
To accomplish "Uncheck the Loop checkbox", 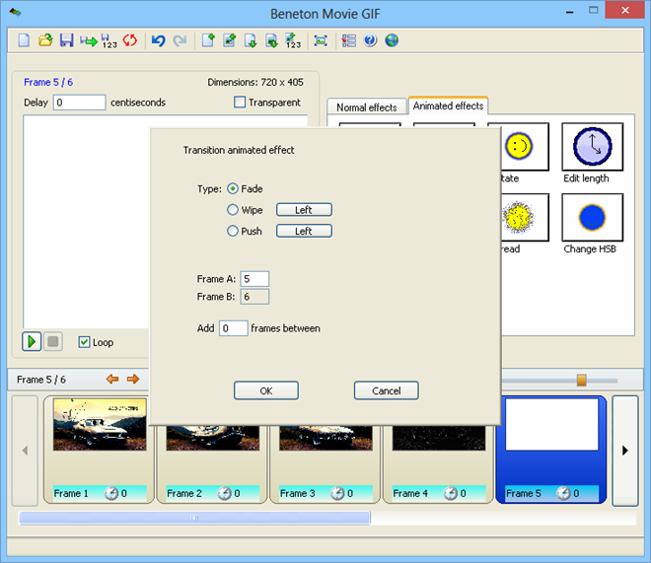I will 84,342.
